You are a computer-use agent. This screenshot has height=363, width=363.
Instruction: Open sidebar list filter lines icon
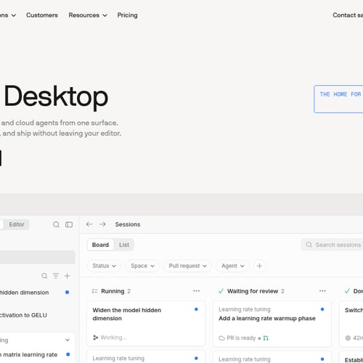pyautogui.click(x=56, y=276)
